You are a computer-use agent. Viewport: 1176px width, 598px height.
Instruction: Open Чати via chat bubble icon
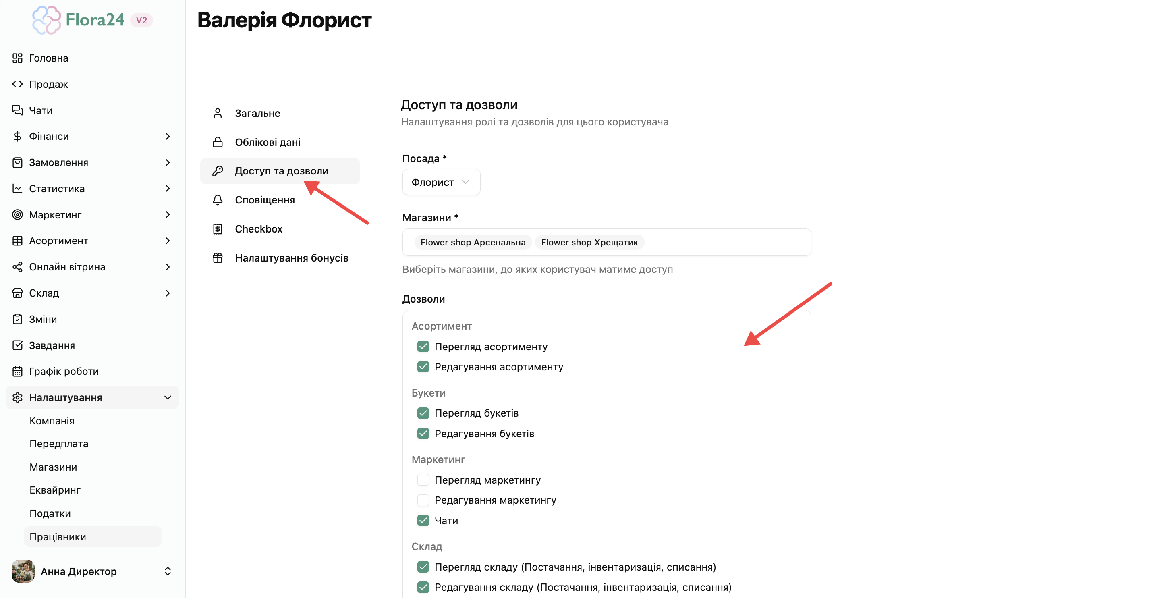click(x=17, y=110)
